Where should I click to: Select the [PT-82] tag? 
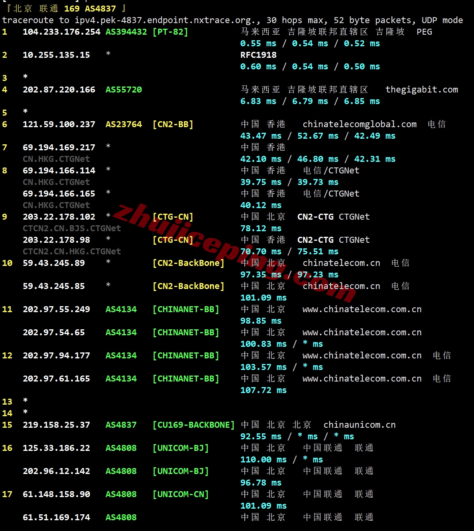pyautogui.click(x=170, y=32)
